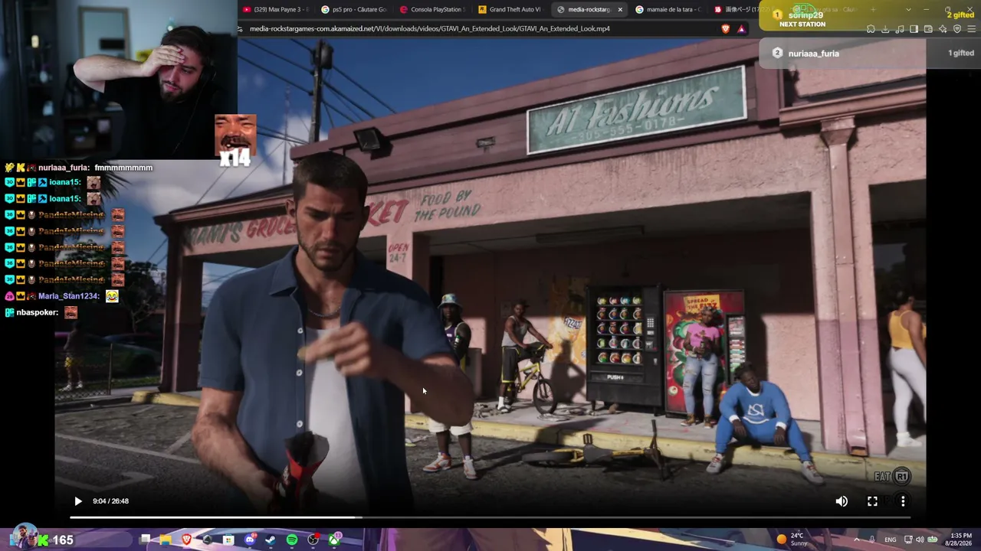Open the video player's three-dot options menu
The width and height of the screenshot is (981, 551).
pos(903,501)
